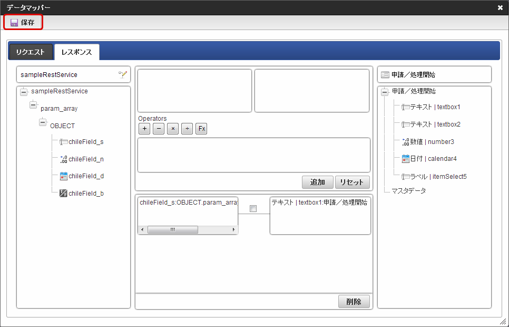Viewport: 509px width, 327px height.
Task: Select the chileField_b tree item
Action: 86,194
